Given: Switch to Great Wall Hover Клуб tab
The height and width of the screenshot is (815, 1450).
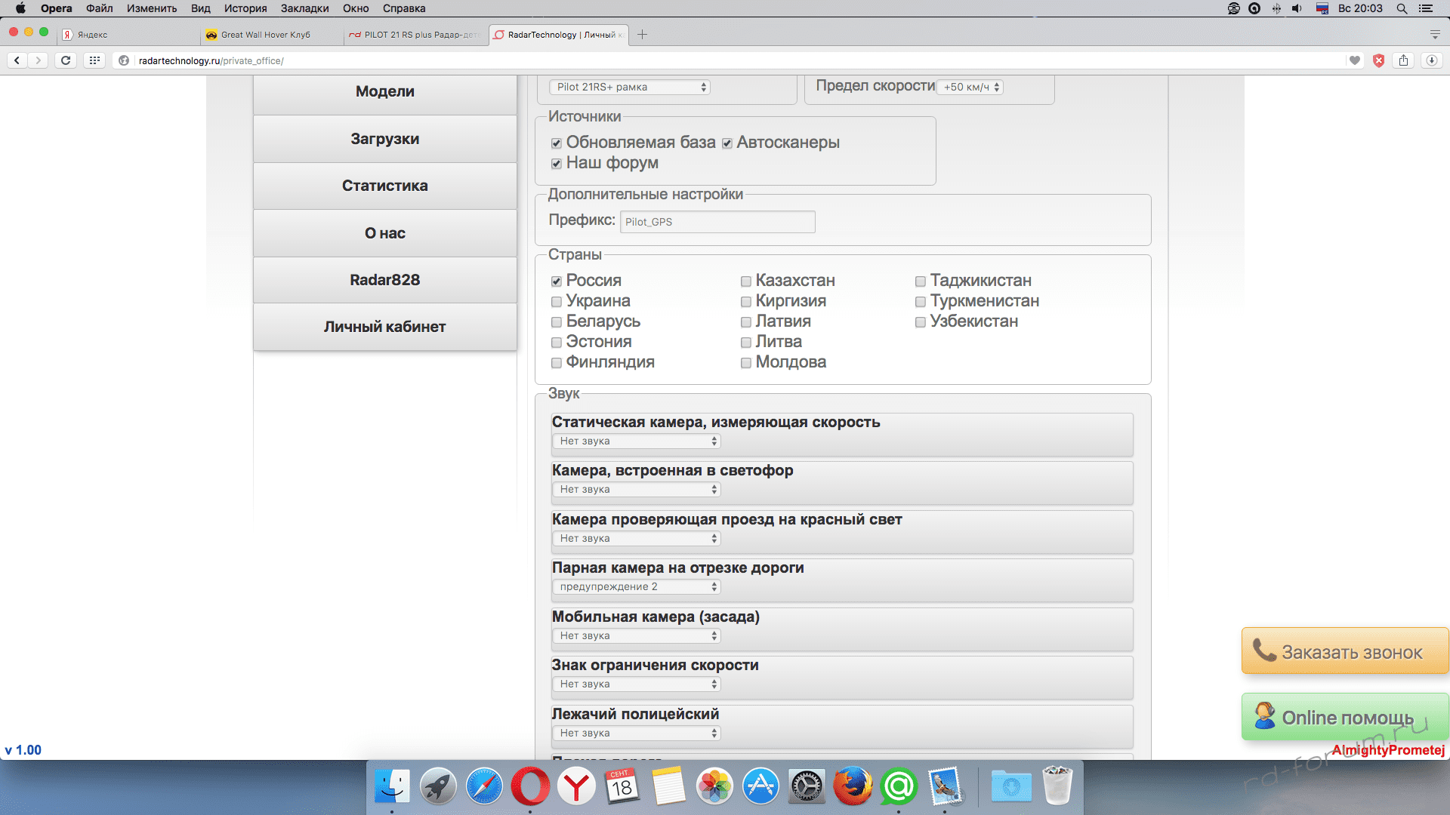Looking at the screenshot, I should 266,35.
